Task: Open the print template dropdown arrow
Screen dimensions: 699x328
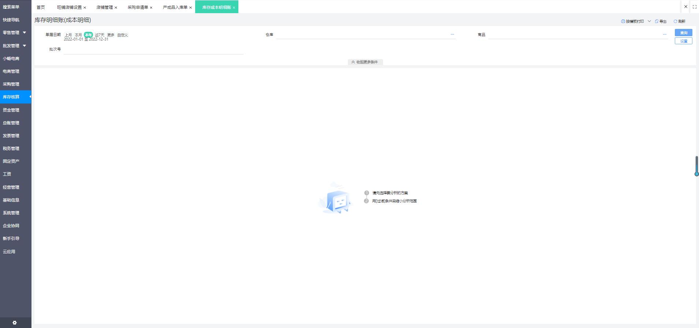Action: point(649,21)
